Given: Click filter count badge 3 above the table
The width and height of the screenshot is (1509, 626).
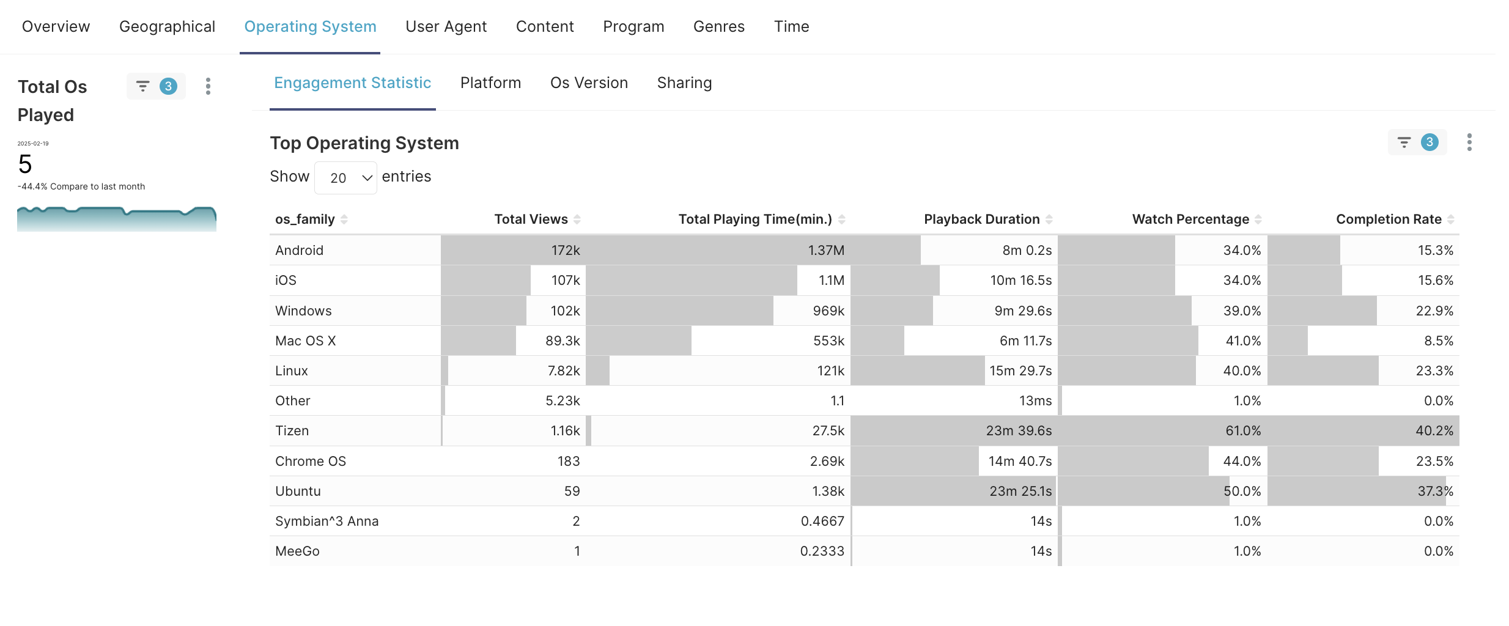Looking at the screenshot, I should [x=1430, y=142].
